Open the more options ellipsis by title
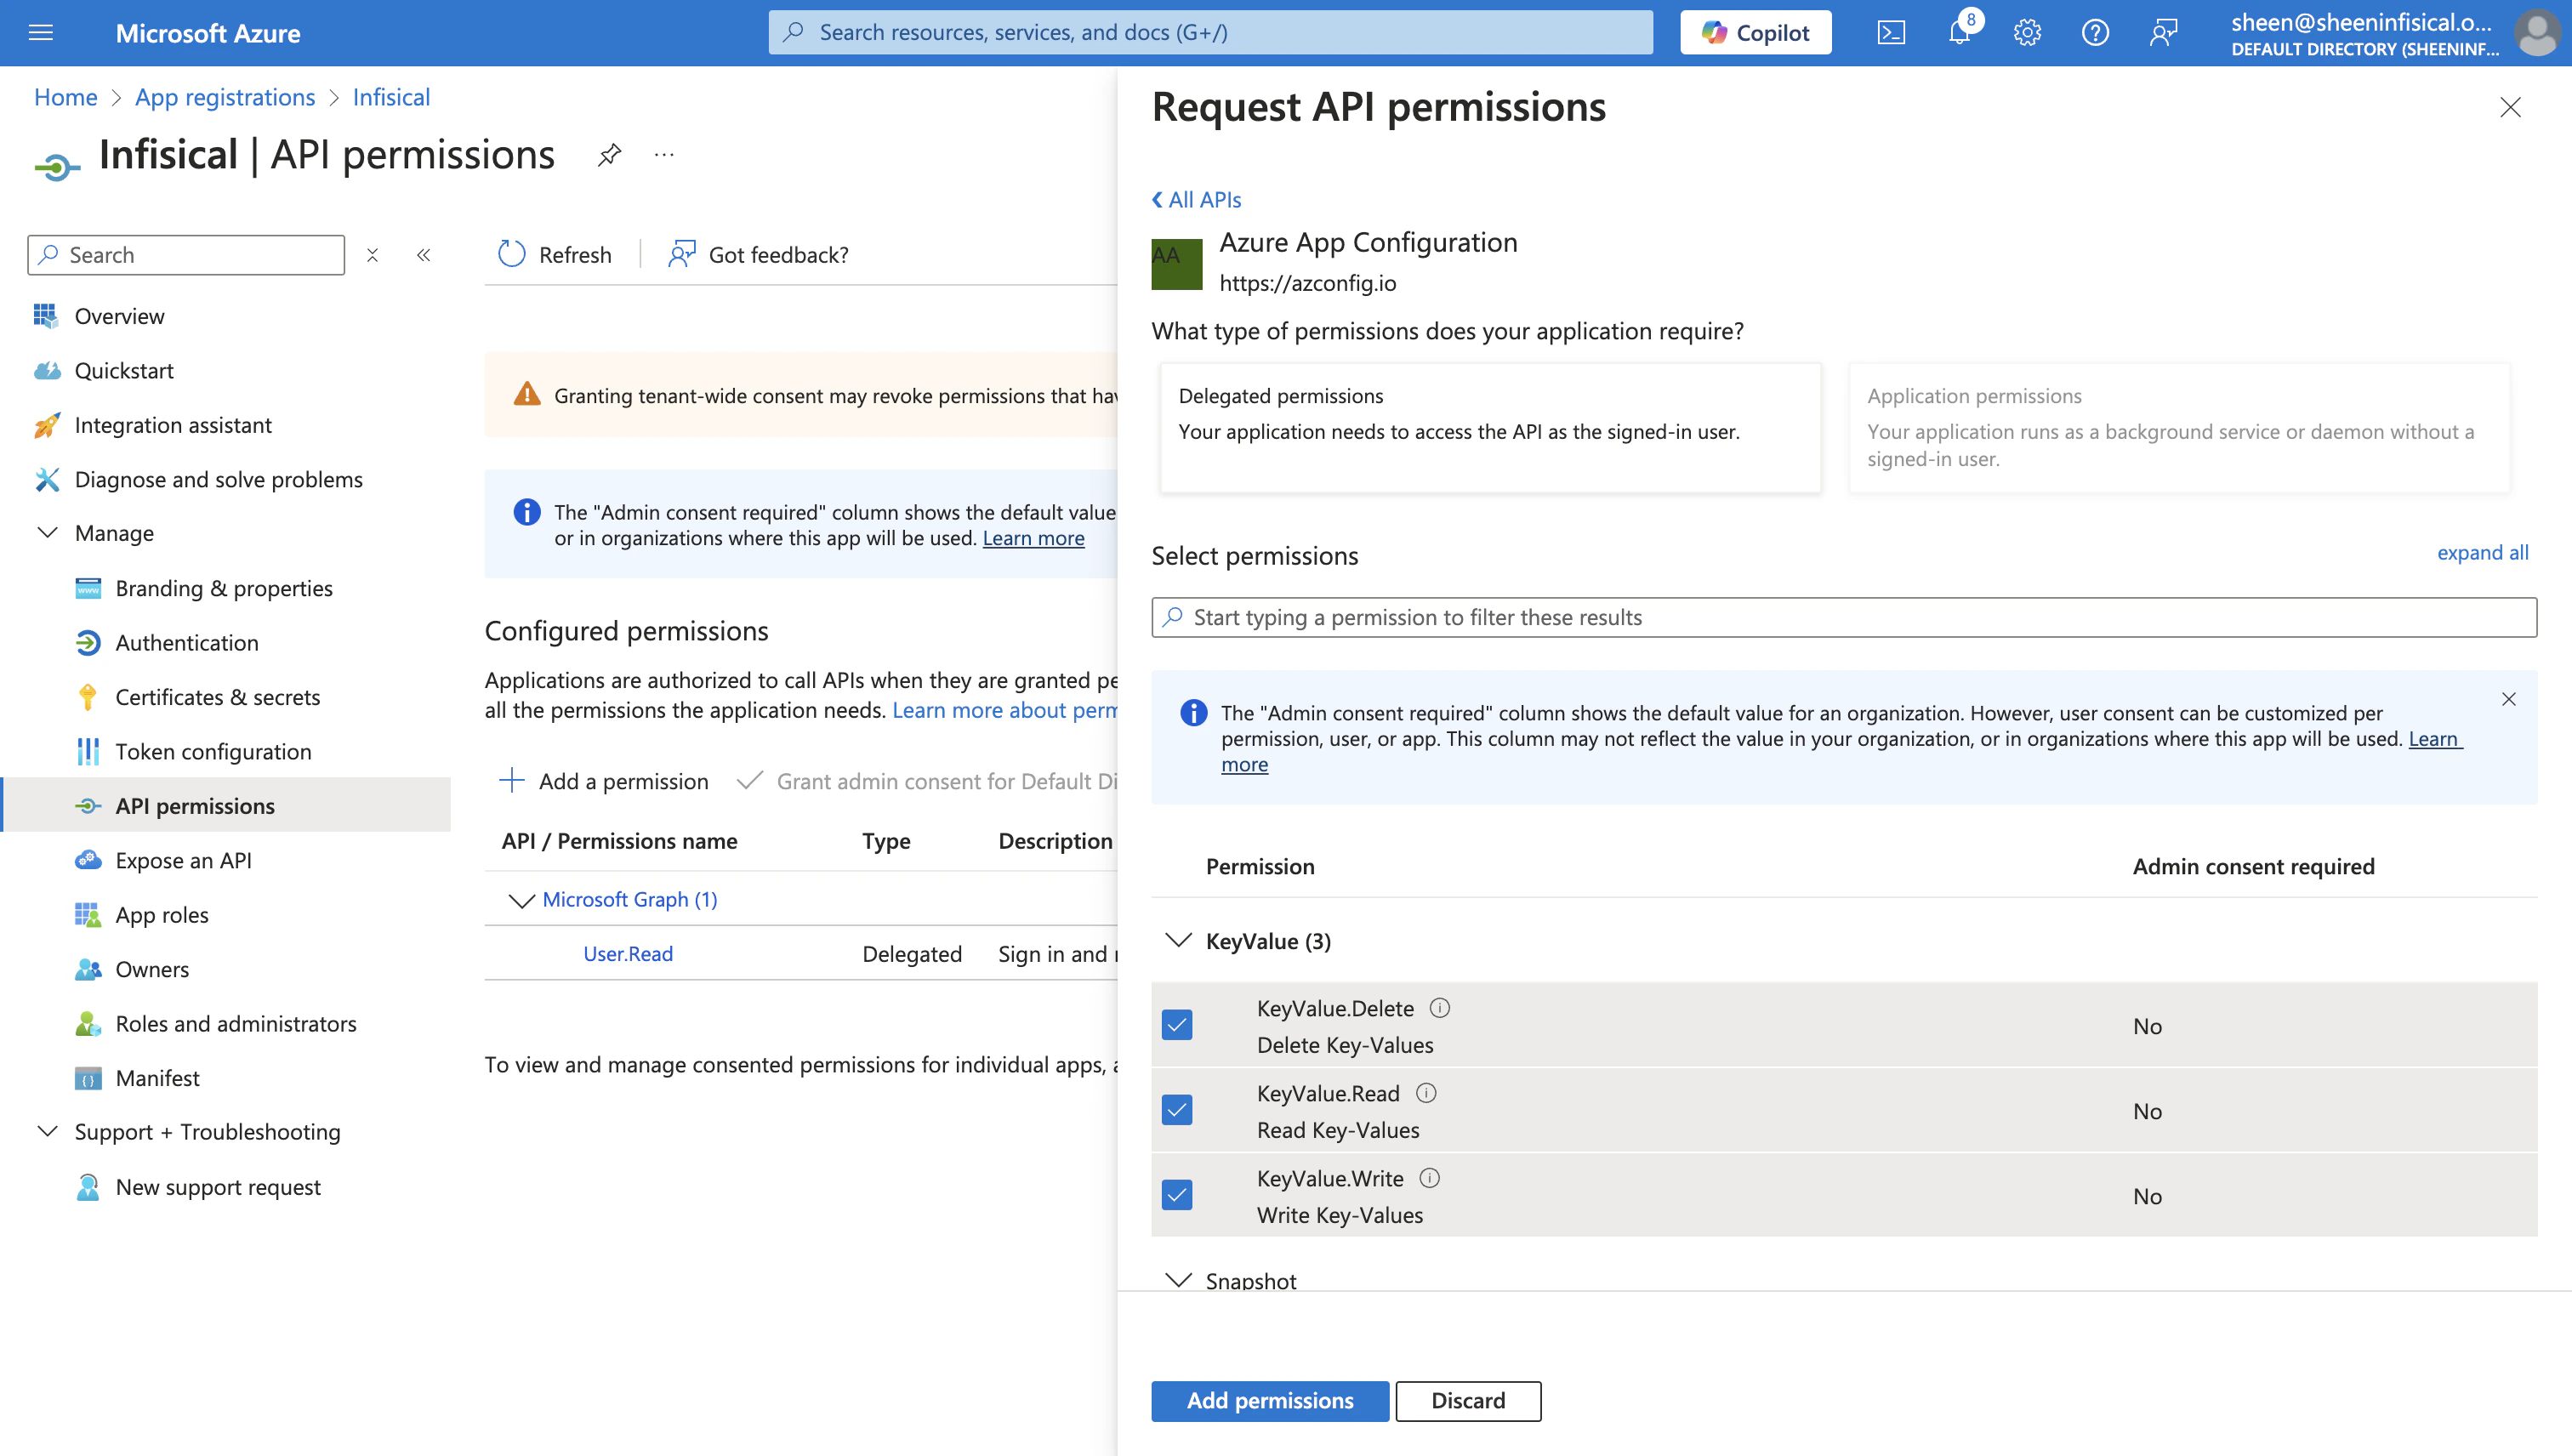Screen dimensions: 2572x1456 [x=664, y=155]
